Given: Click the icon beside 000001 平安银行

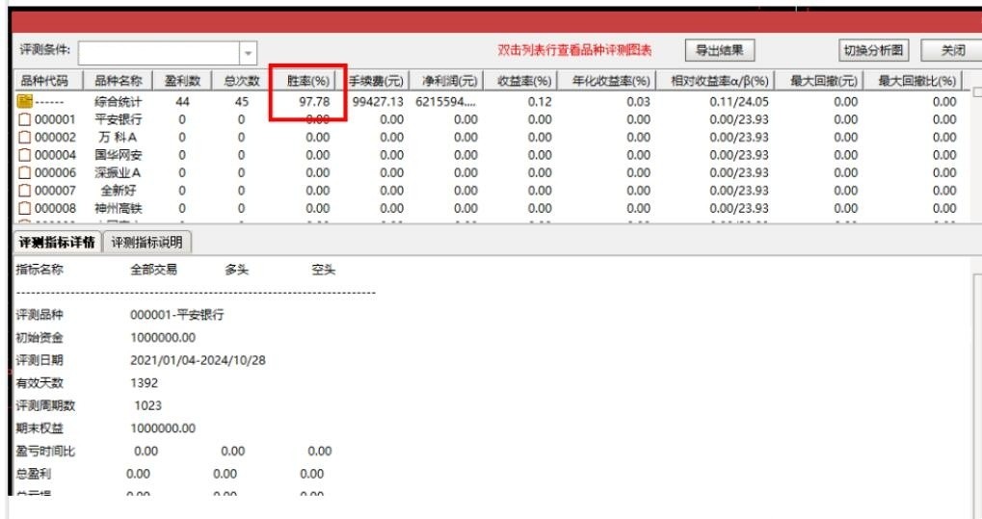Looking at the screenshot, I should coord(25,119).
